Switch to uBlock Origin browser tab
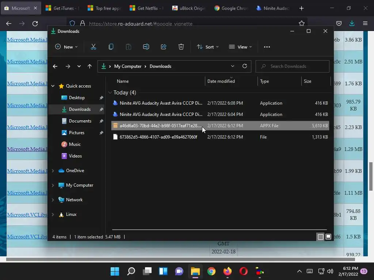Viewport: 374px width, 280px height. click(188, 8)
